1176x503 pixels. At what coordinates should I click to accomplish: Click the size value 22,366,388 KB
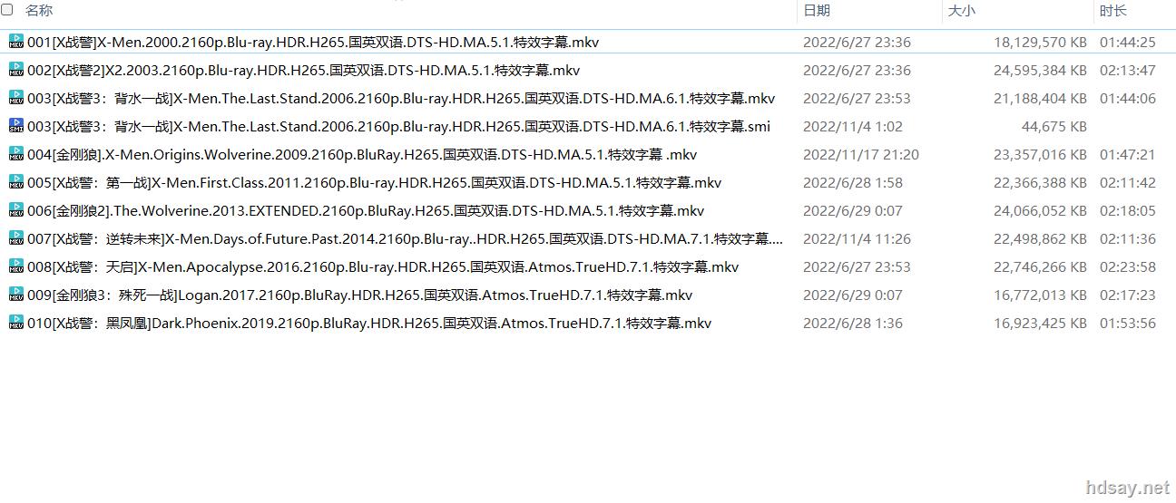[x=1040, y=183]
